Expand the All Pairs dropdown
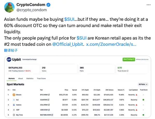The image size is (155, 119). [143, 84]
